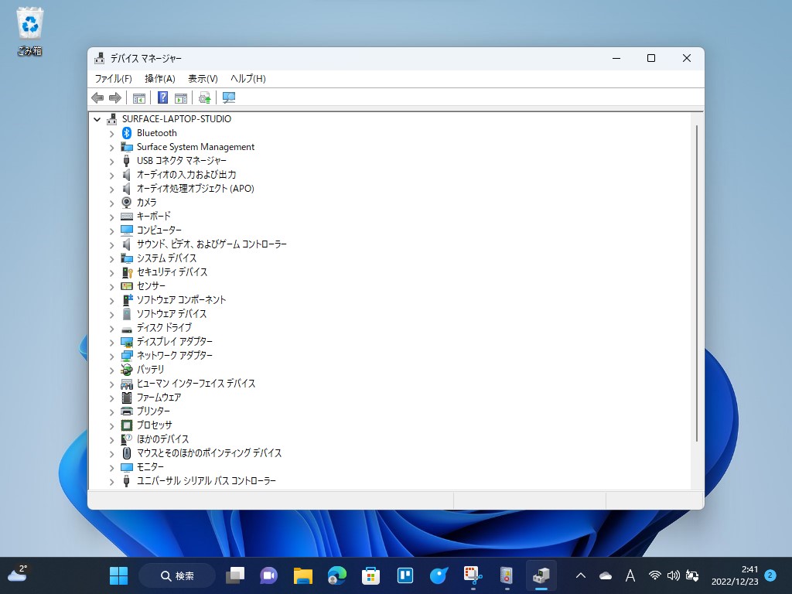Expand the ヒューマン インターフェイス デバイス chevron
Viewport: 792px width, 594px height.
pos(111,384)
